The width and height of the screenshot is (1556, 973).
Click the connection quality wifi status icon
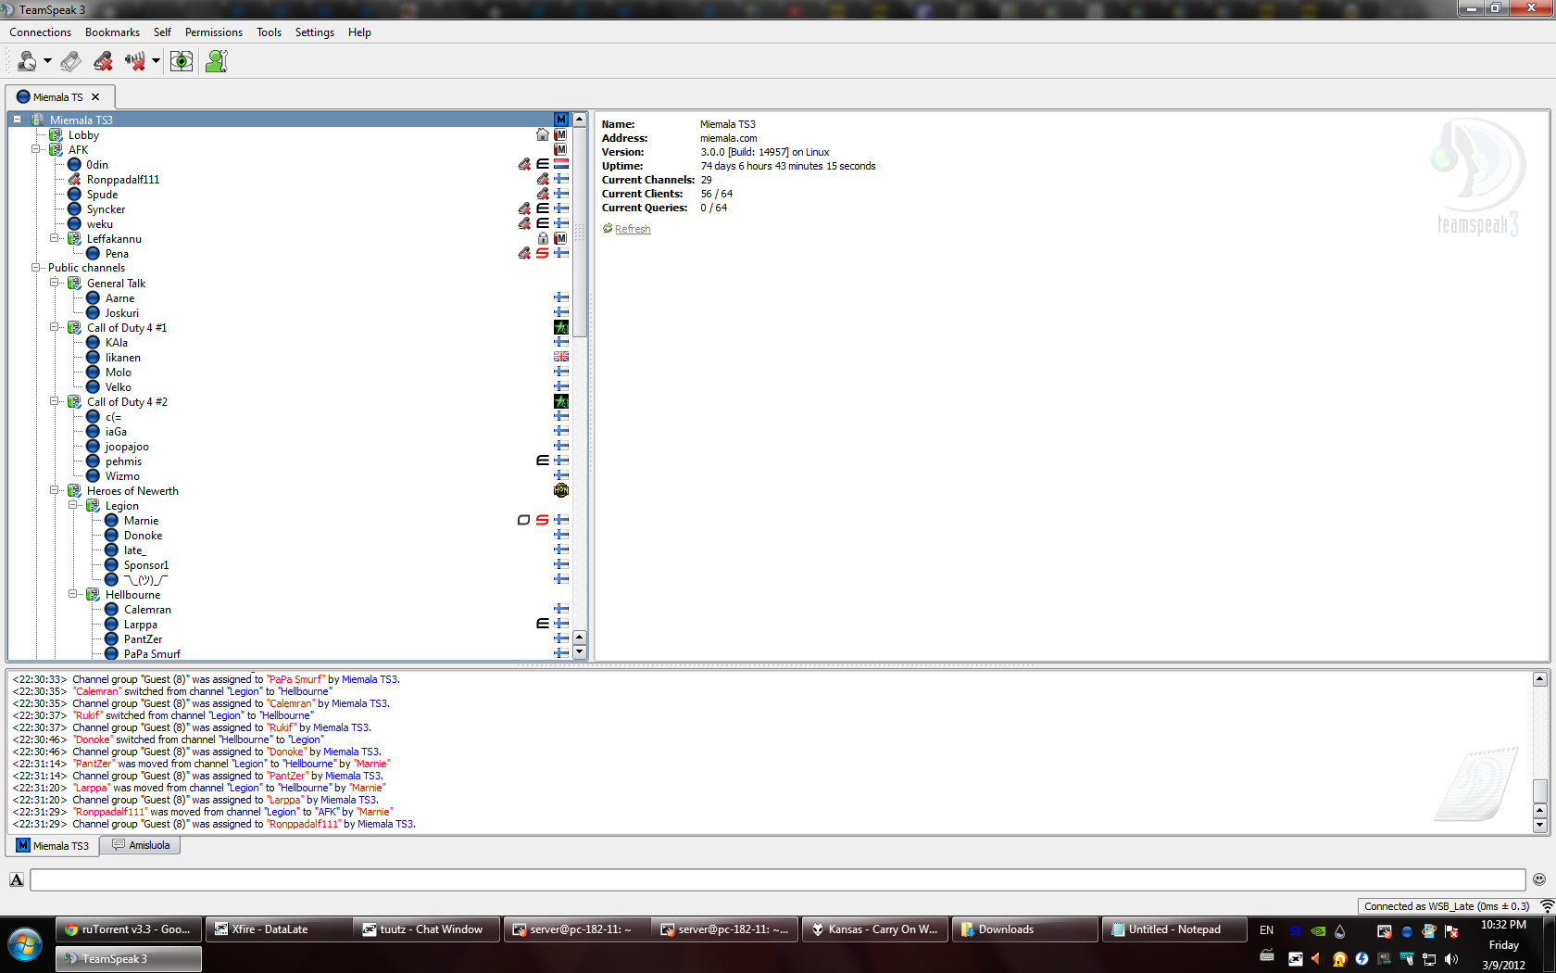click(1547, 906)
